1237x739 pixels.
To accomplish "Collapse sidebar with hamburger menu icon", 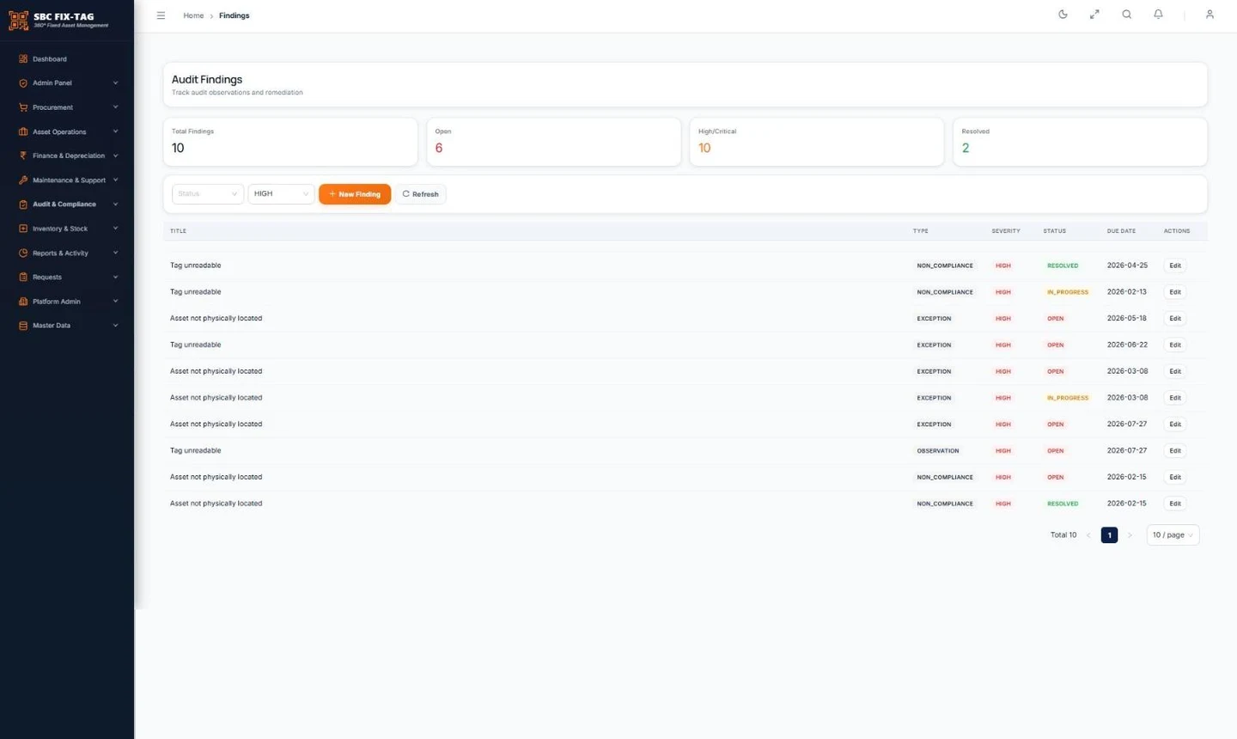I will coord(161,15).
